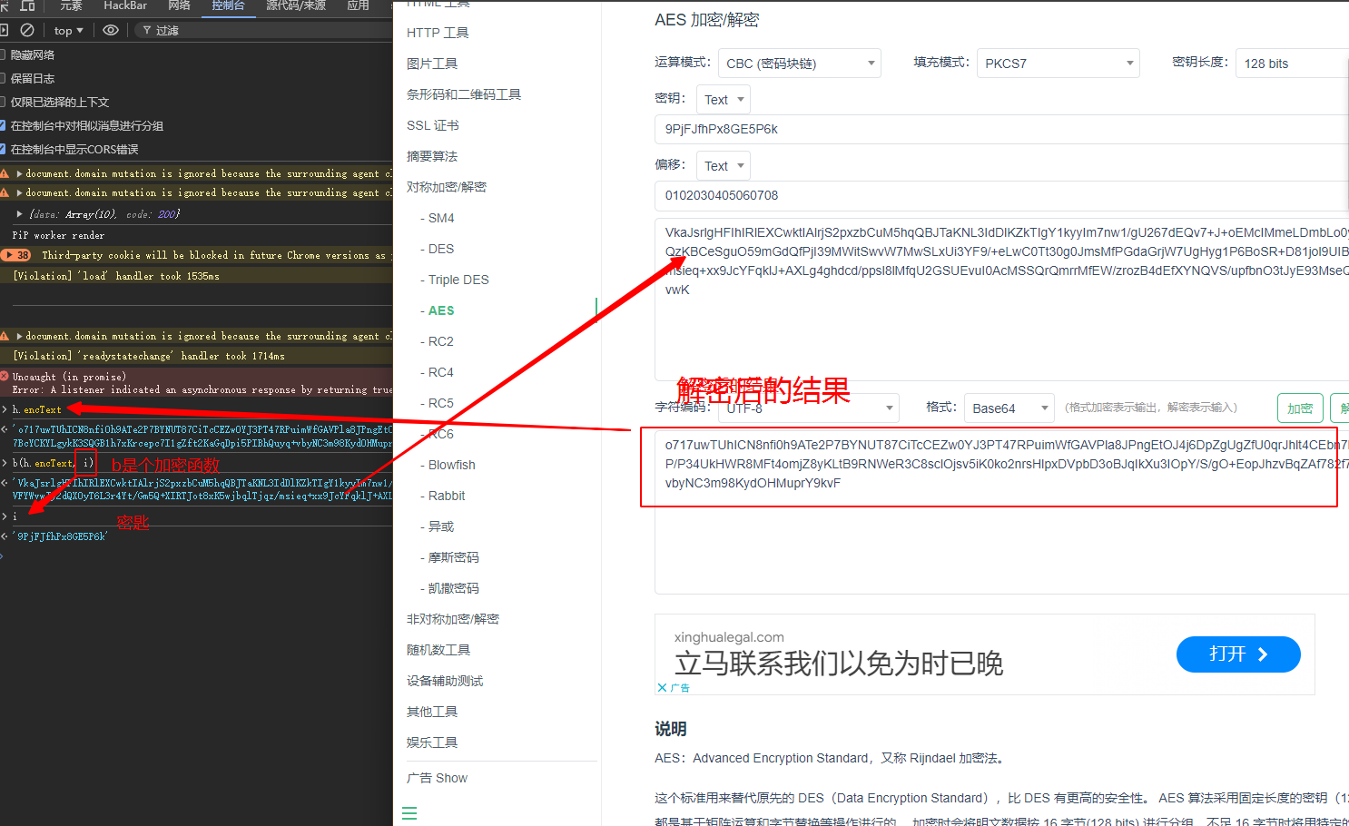Viewport: 1349px width, 826px height.
Task: Toggle the device toolbar icon in DevTools
Action: click(x=28, y=5)
